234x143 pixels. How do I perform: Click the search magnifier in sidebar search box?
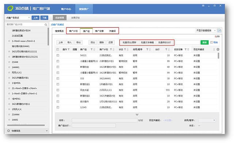tap(46, 25)
